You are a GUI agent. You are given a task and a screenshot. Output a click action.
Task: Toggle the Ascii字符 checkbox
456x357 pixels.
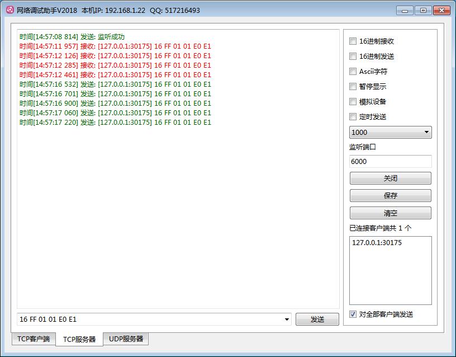353,71
